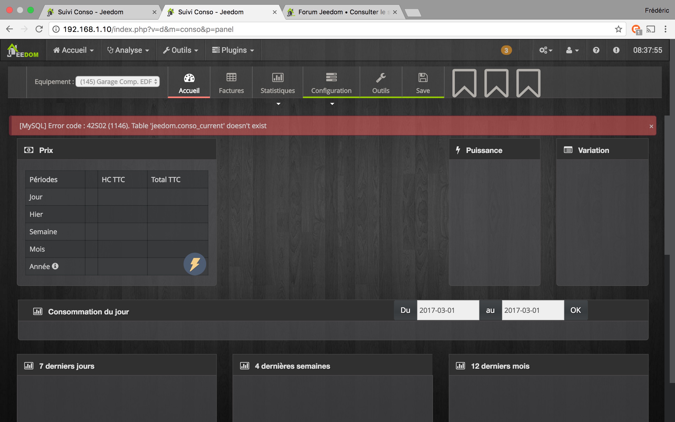This screenshot has height=422, width=675.
Task: Click the Hier row label
Action: tap(36, 214)
